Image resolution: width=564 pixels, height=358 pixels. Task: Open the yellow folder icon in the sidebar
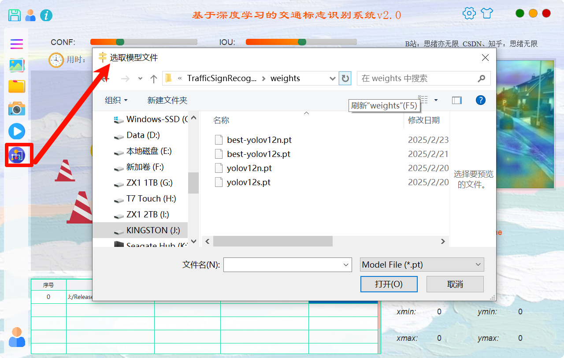pos(17,86)
